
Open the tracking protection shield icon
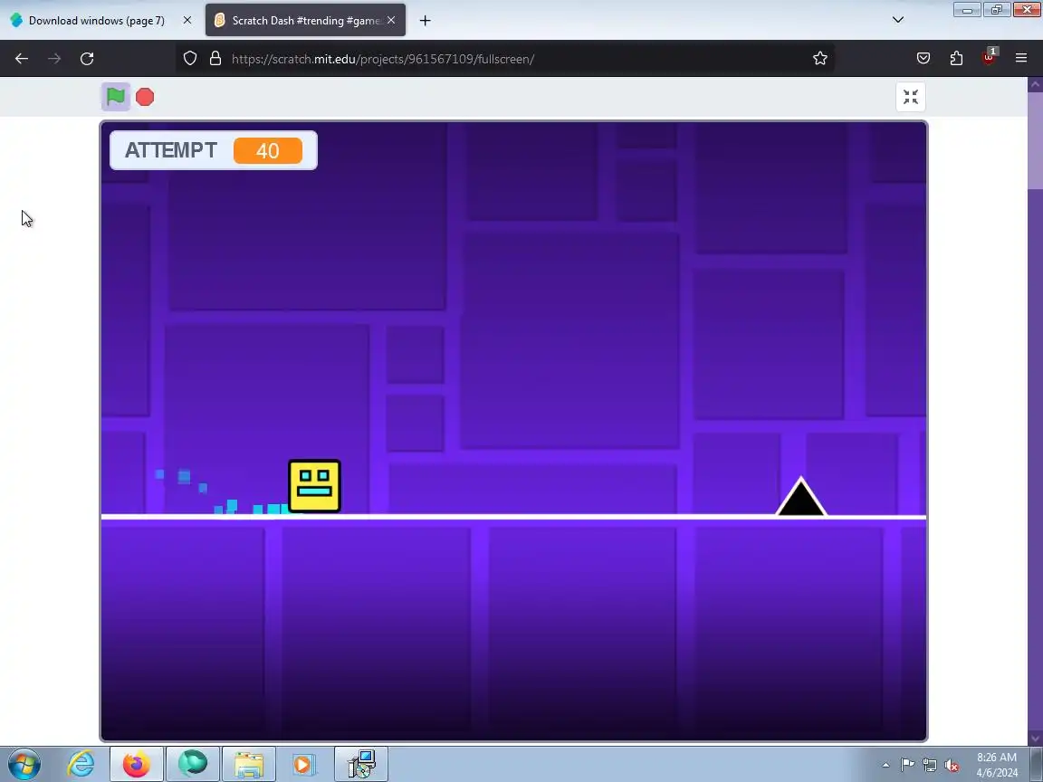190,59
